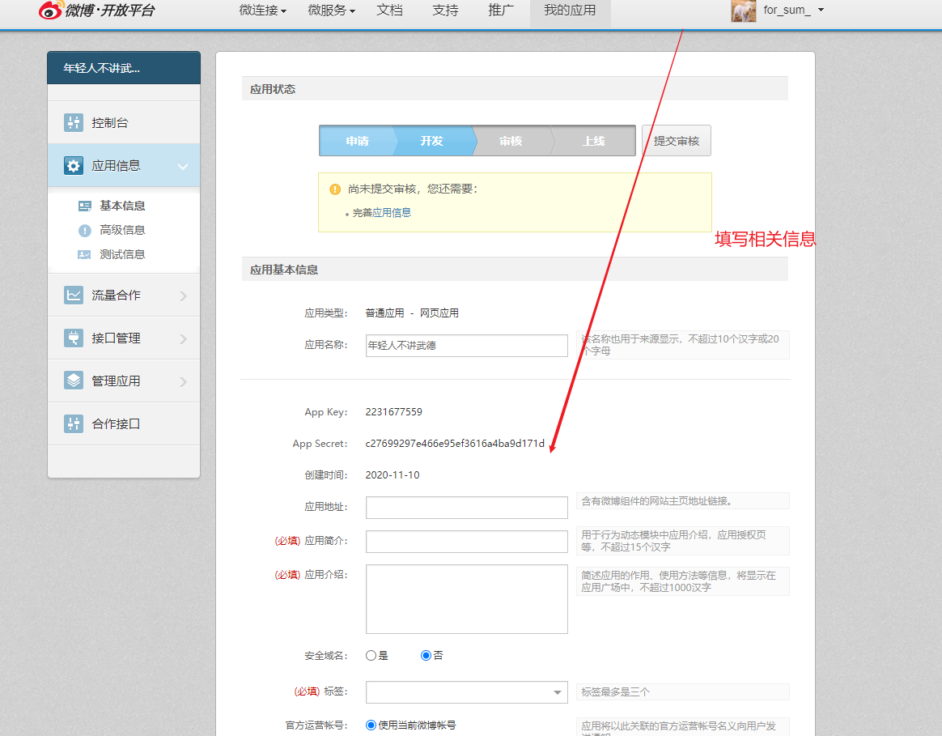Click the Weibo open platform logo
The width and height of the screenshot is (942, 736).
pyautogui.click(x=97, y=11)
